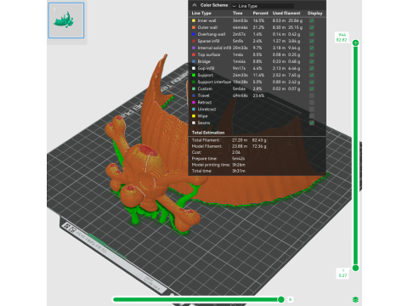This screenshot has width=408, height=306.
Task: Disable Sparse infill display checkbox
Action: pyautogui.click(x=312, y=41)
